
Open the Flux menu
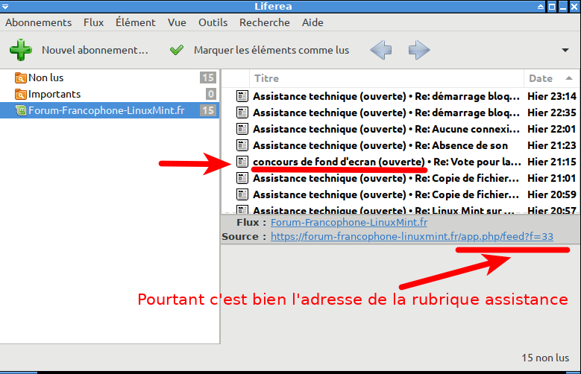coord(94,22)
